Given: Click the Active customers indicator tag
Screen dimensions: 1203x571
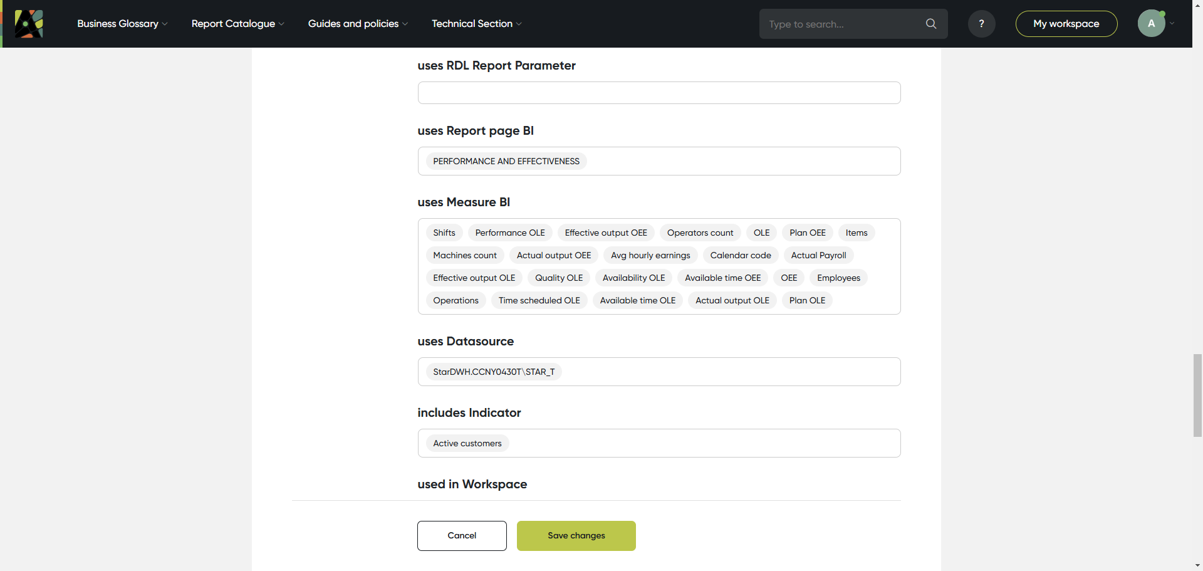Looking at the screenshot, I should (467, 443).
